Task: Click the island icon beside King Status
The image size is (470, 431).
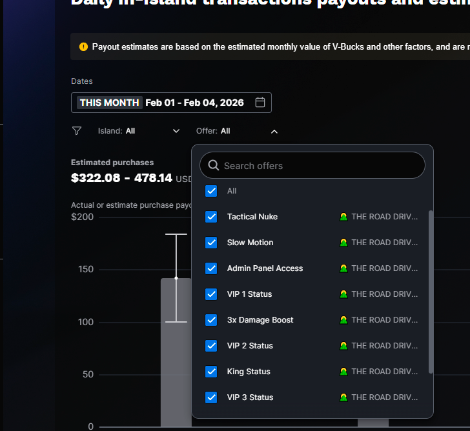Action: click(x=343, y=372)
